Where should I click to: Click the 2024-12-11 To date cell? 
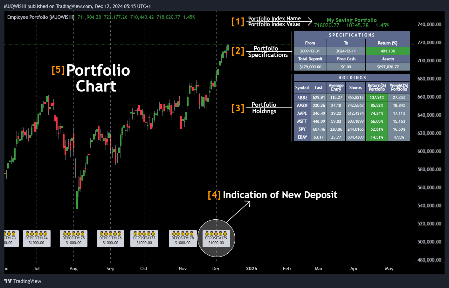point(346,51)
